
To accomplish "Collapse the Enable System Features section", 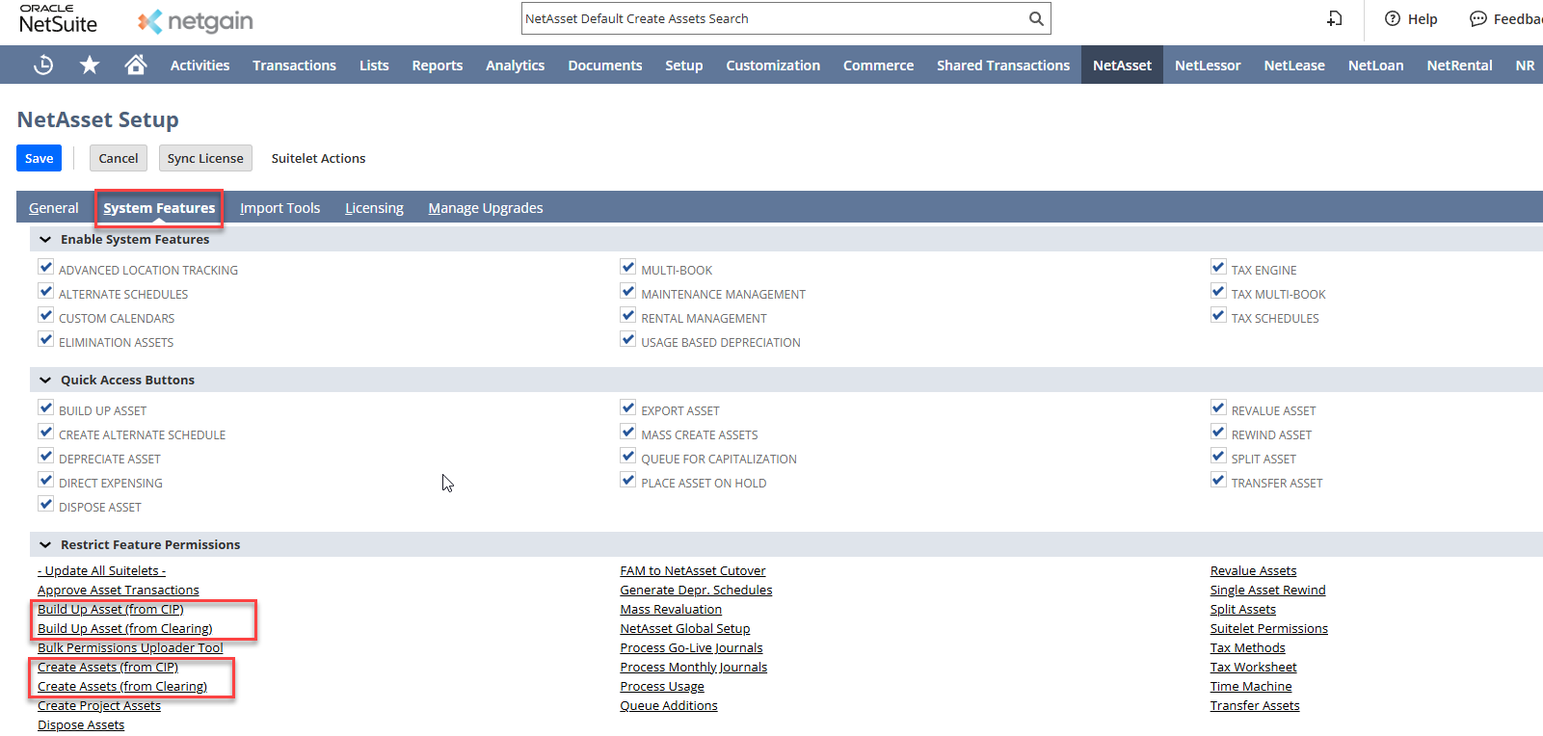I will click(45, 239).
